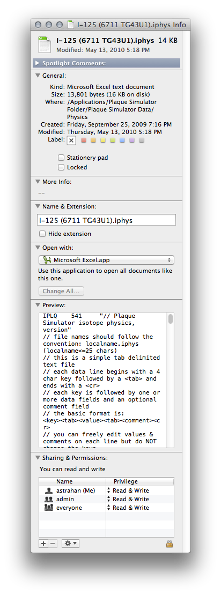Enable the Stationery pad checkbox
The height and width of the screenshot is (595, 221).
[x=61, y=158]
